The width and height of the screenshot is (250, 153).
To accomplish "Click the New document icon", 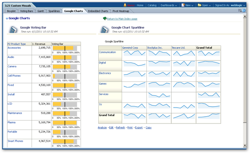I will point(183,5).
